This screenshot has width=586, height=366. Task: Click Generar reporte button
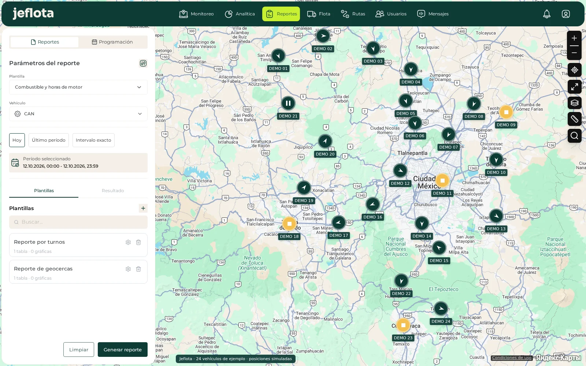(123, 350)
